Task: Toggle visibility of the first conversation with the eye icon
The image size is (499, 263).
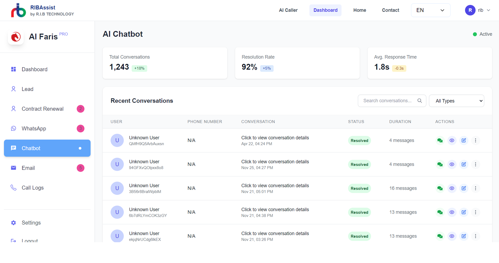Action: point(452,140)
